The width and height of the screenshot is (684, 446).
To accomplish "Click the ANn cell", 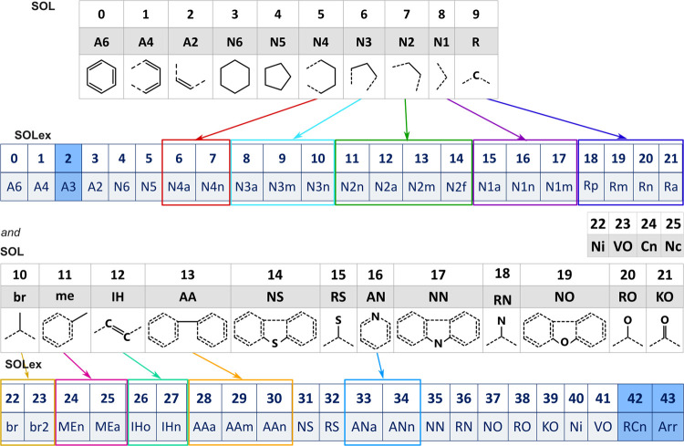I will [401, 426].
